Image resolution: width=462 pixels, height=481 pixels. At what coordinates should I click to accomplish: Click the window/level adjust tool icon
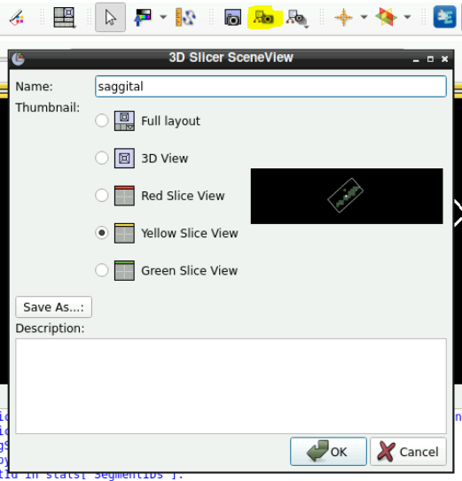[x=143, y=17]
